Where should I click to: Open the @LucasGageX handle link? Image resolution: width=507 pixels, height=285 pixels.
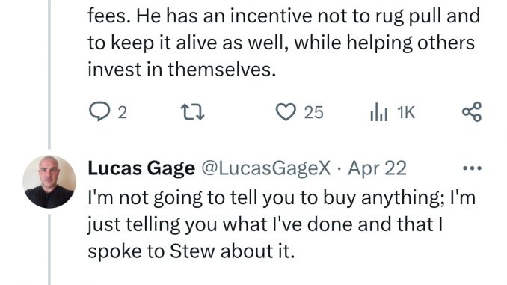(x=266, y=168)
